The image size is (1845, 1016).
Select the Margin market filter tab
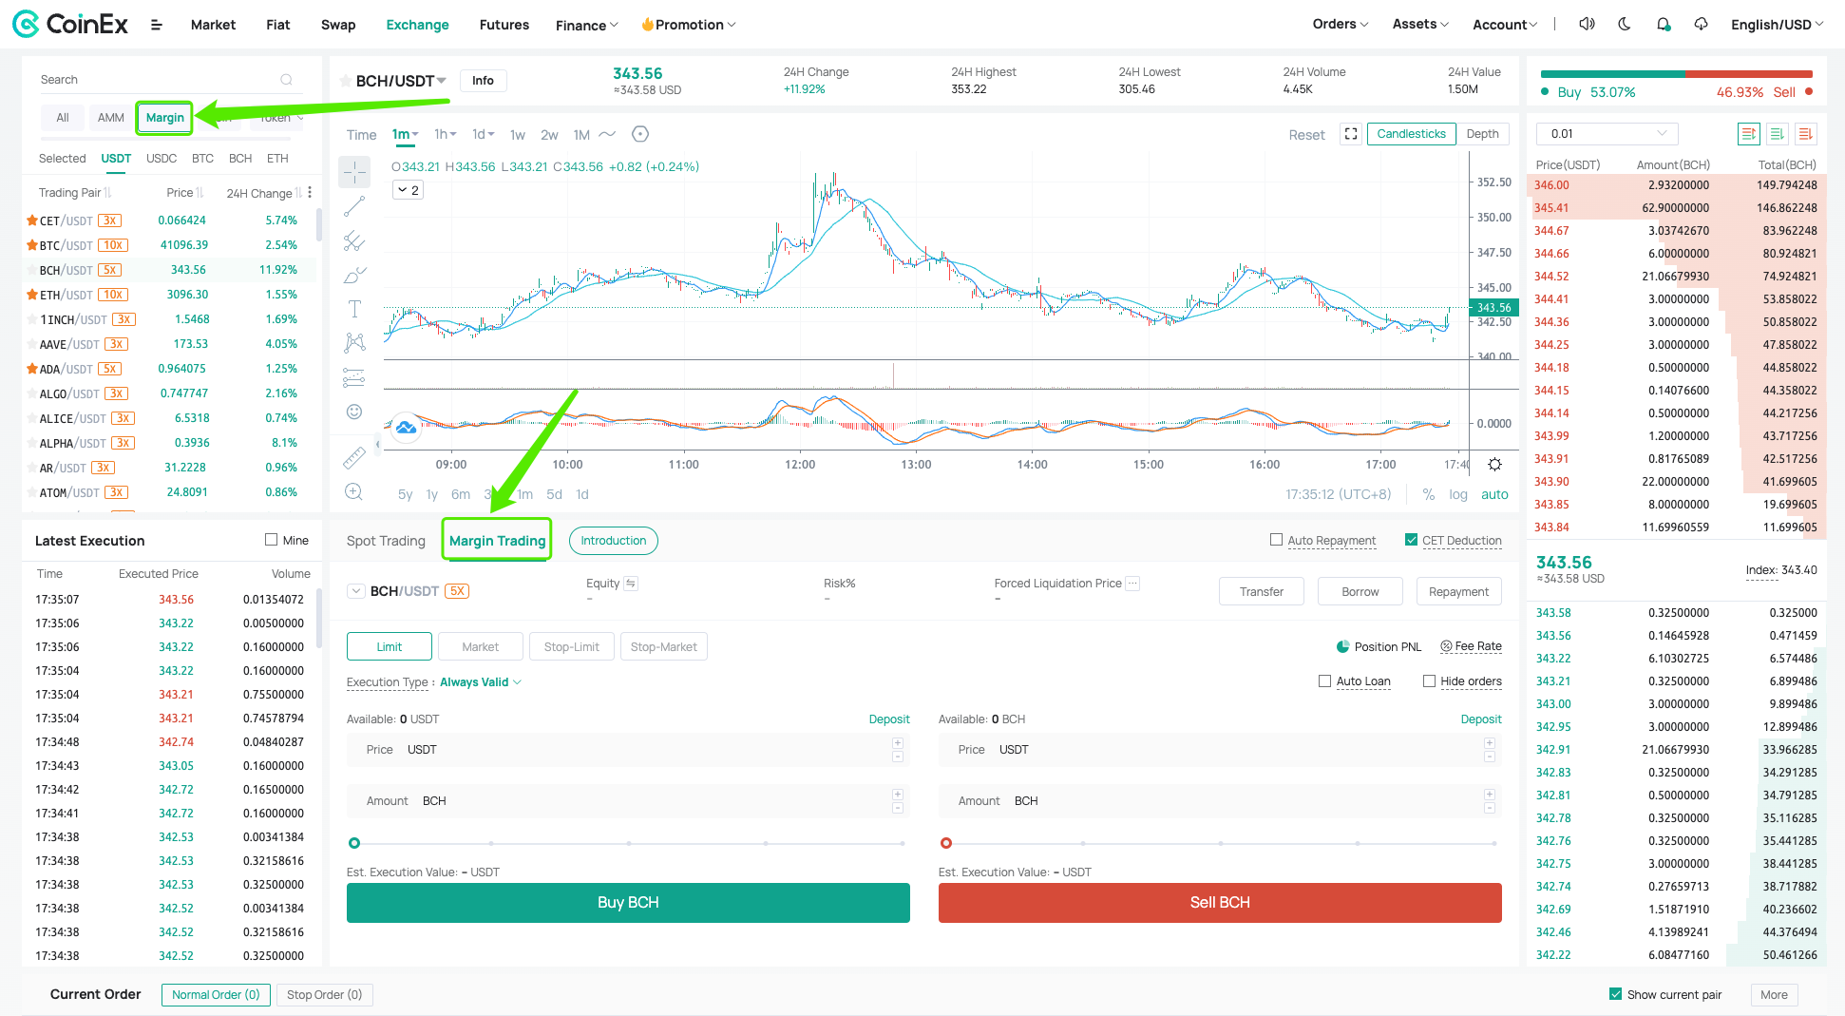coord(164,118)
